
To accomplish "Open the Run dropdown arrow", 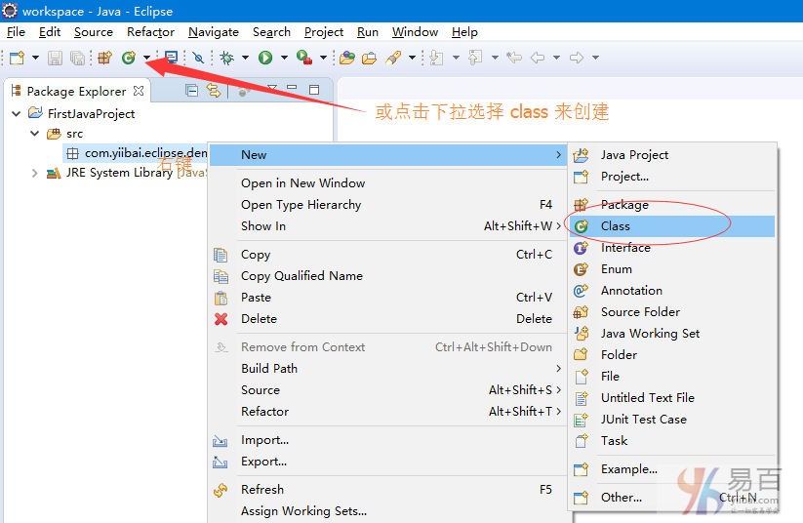I will pyautogui.click(x=284, y=58).
